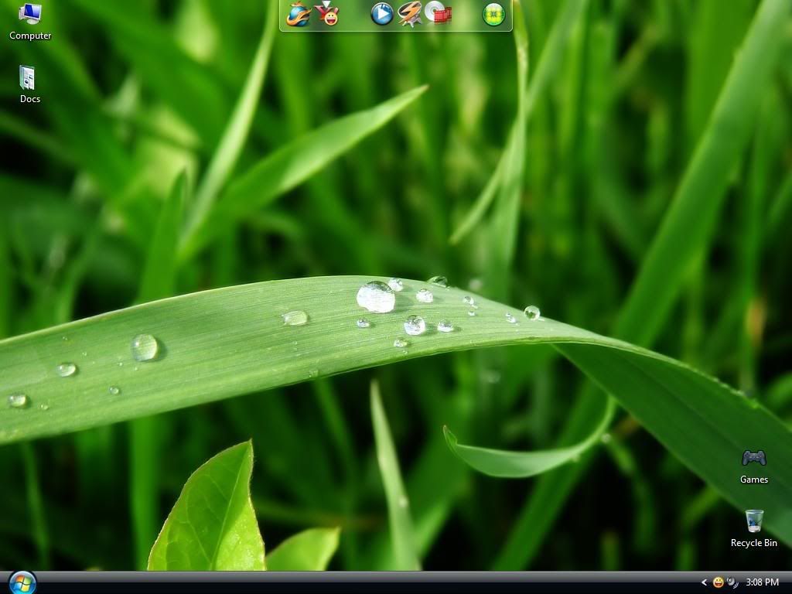Launch Winamp lightning bolt dock icon
Screen dimensions: 792x594
(410, 14)
